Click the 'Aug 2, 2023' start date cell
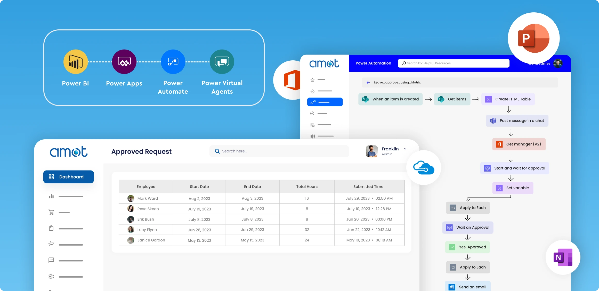Screen dimensions: 599x291 [x=199, y=199]
